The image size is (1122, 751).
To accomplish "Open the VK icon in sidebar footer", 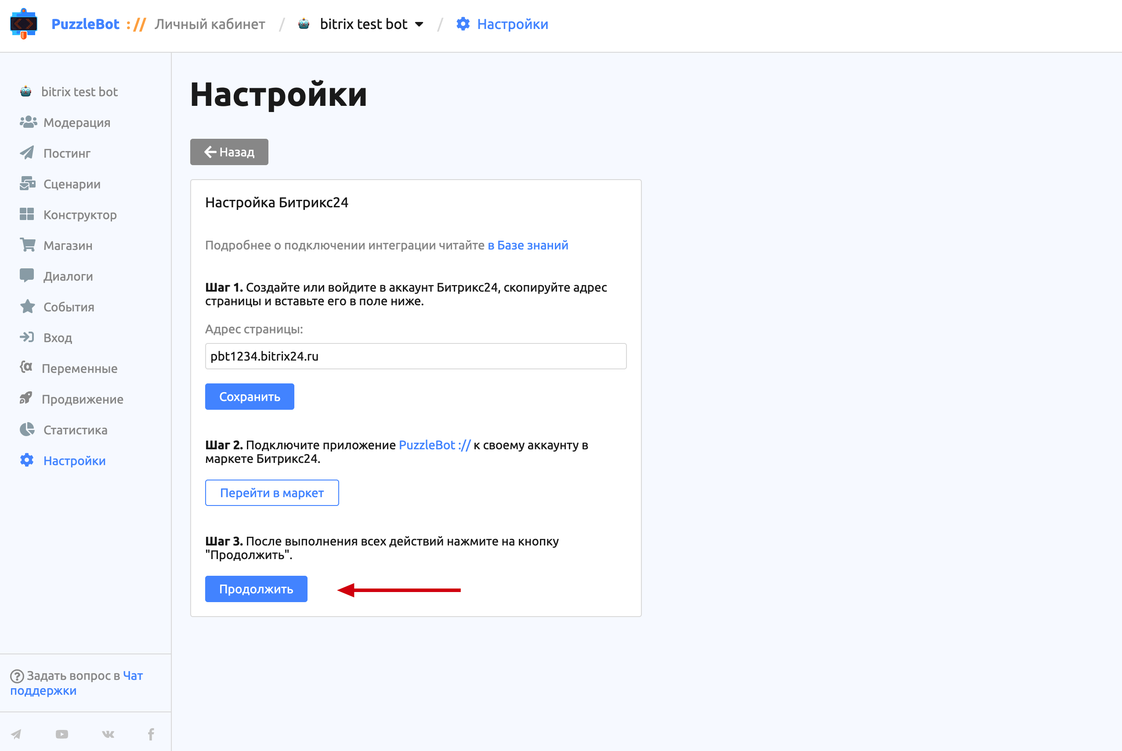I will coord(108,734).
